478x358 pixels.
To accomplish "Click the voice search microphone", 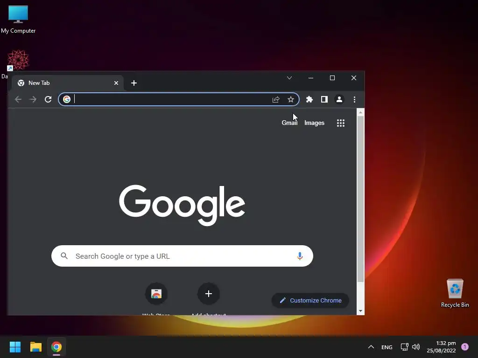I will coord(300,256).
